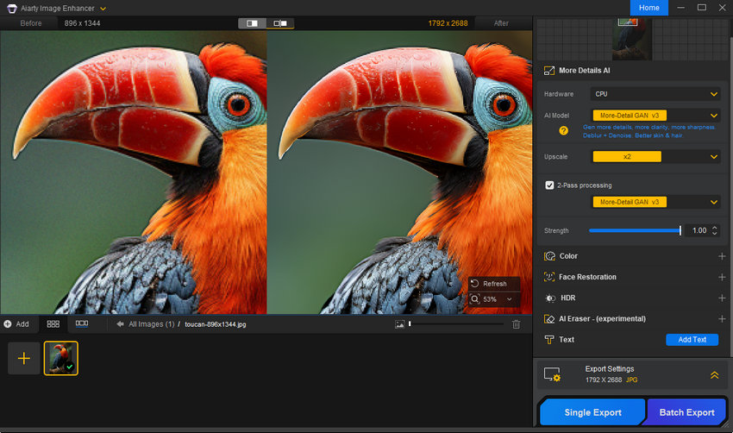Adjust the thumbnail size slider
This screenshot has width=733, height=433.
pos(456,323)
